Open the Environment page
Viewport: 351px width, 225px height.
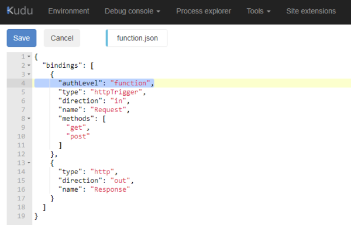pyautogui.click(x=68, y=11)
